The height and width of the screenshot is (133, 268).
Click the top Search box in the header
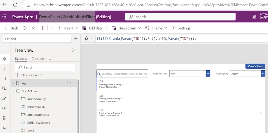click(180, 17)
